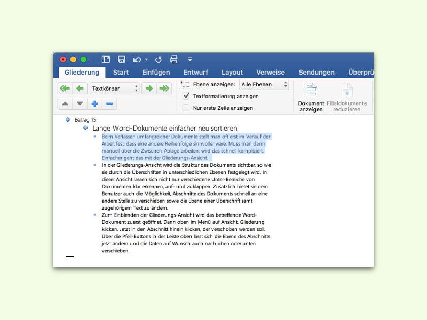427x320 pixels.
Task: Open the Einfügen ribbon tab
Action: 156,73
